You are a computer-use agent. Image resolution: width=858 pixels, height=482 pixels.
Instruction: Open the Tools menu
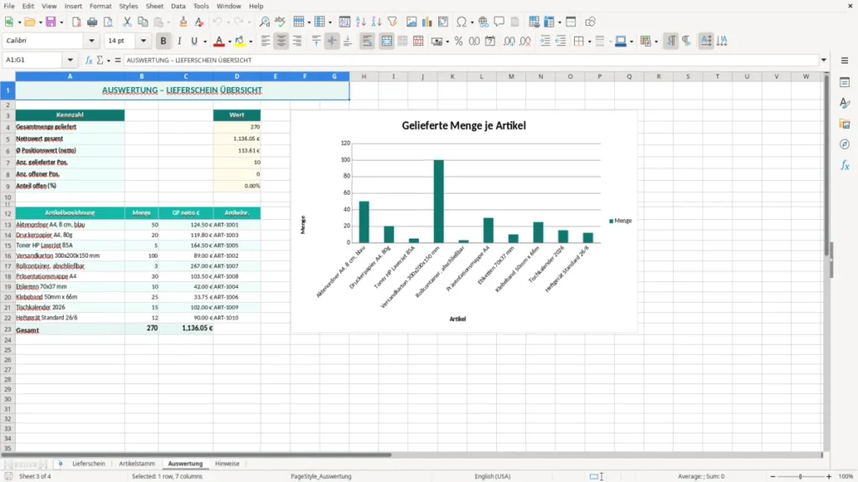201,6
